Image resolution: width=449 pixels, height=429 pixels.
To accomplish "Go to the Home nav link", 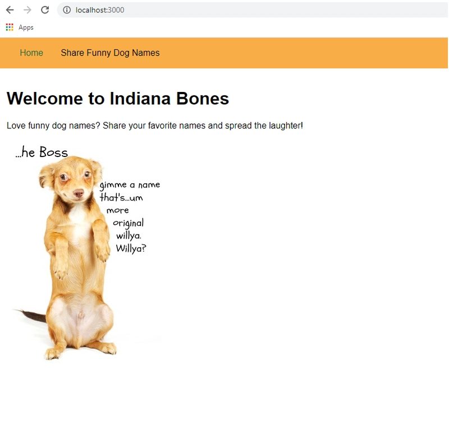I will tap(31, 53).
